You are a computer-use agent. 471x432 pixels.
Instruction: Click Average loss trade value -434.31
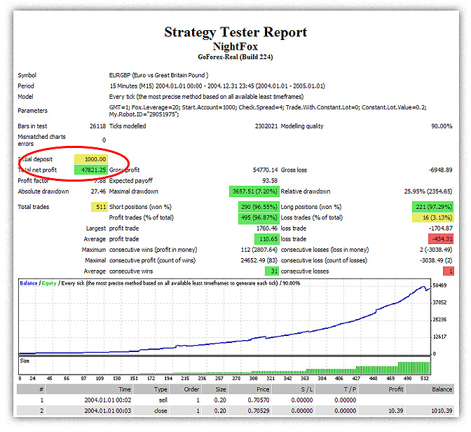click(x=441, y=239)
